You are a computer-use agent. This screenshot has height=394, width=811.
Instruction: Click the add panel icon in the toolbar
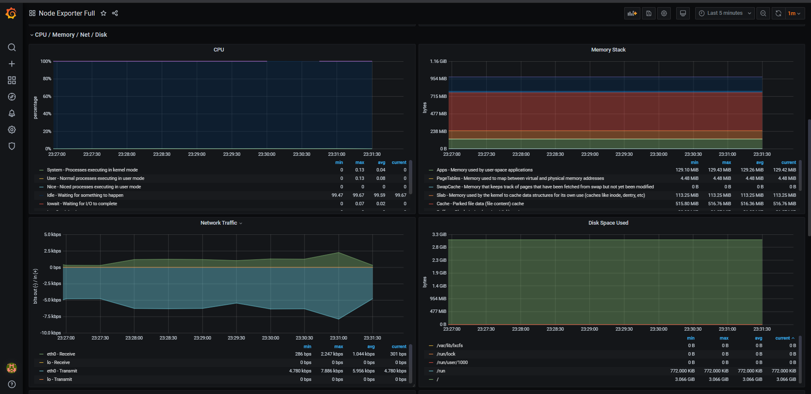coord(632,13)
